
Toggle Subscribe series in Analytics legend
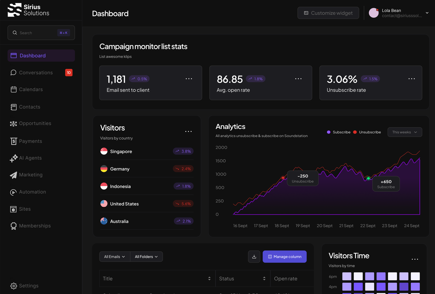click(339, 132)
